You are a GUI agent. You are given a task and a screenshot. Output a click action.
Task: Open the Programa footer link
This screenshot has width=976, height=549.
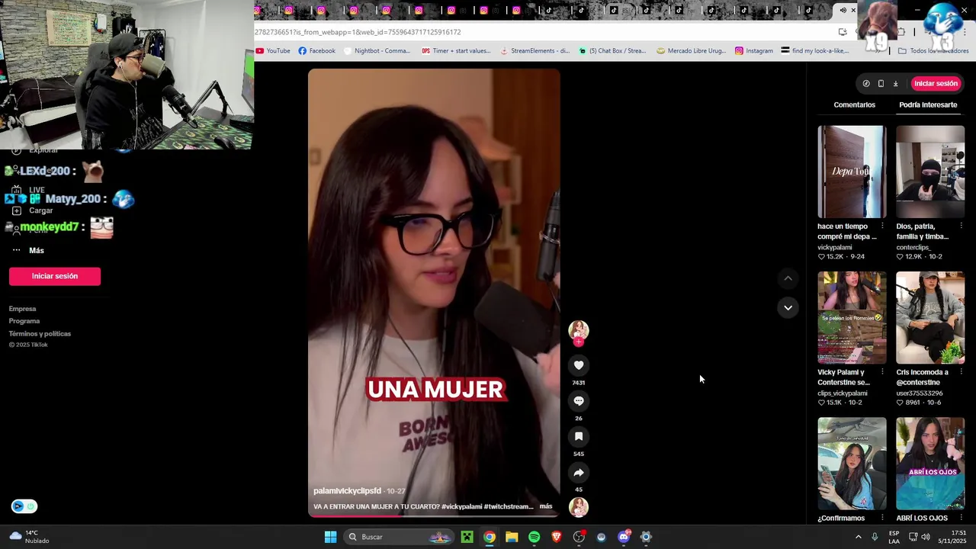[x=24, y=321]
